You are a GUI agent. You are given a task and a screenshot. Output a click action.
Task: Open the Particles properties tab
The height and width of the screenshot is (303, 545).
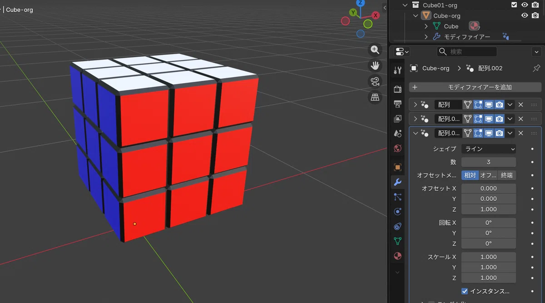tap(398, 197)
